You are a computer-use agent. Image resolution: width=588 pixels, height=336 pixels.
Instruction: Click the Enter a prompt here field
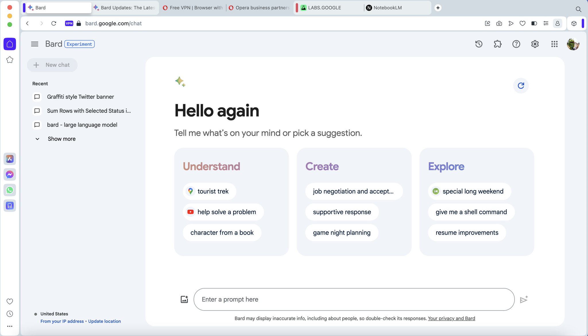pos(354,299)
